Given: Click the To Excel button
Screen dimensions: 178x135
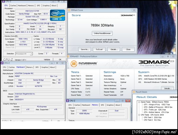Looking at the screenshot, I should [x=99, y=50].
